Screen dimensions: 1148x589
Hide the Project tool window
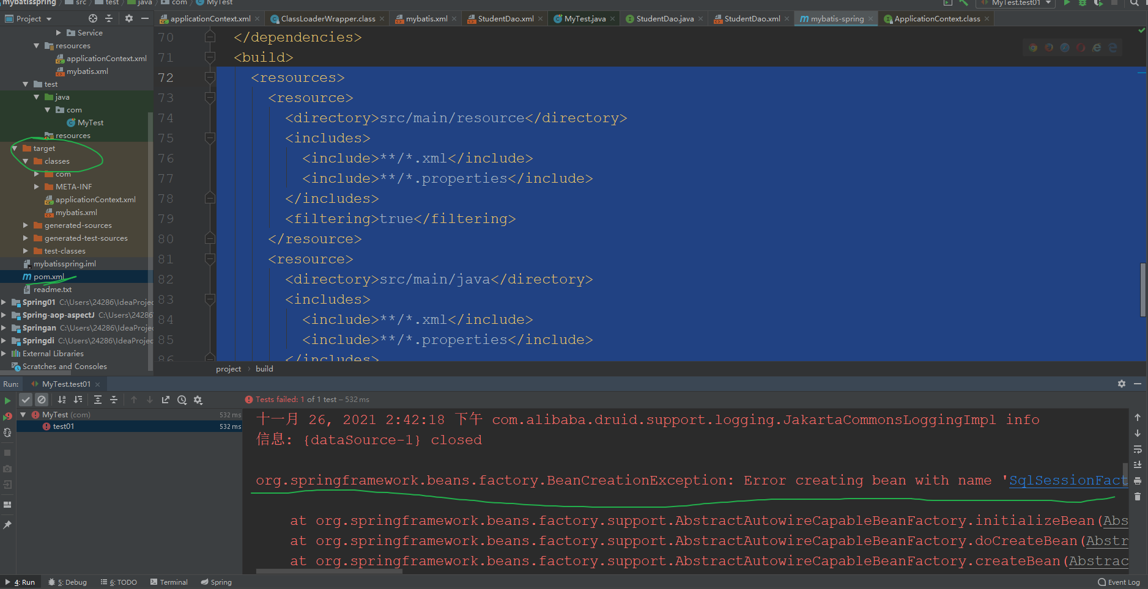(145, 18)
